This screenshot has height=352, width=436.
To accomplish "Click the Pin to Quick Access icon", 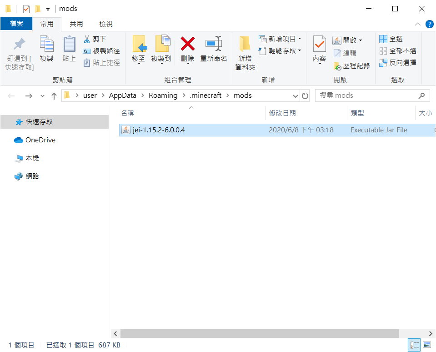I will point(19,44).
